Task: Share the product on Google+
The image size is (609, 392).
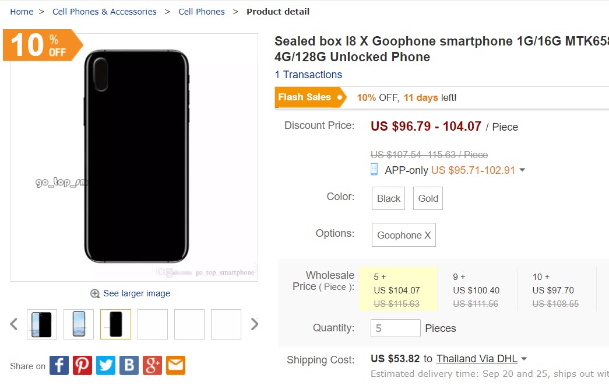Action: [152, 365]
